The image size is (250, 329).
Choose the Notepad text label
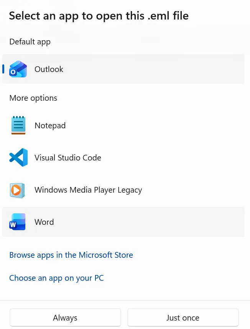pos(50,126)
